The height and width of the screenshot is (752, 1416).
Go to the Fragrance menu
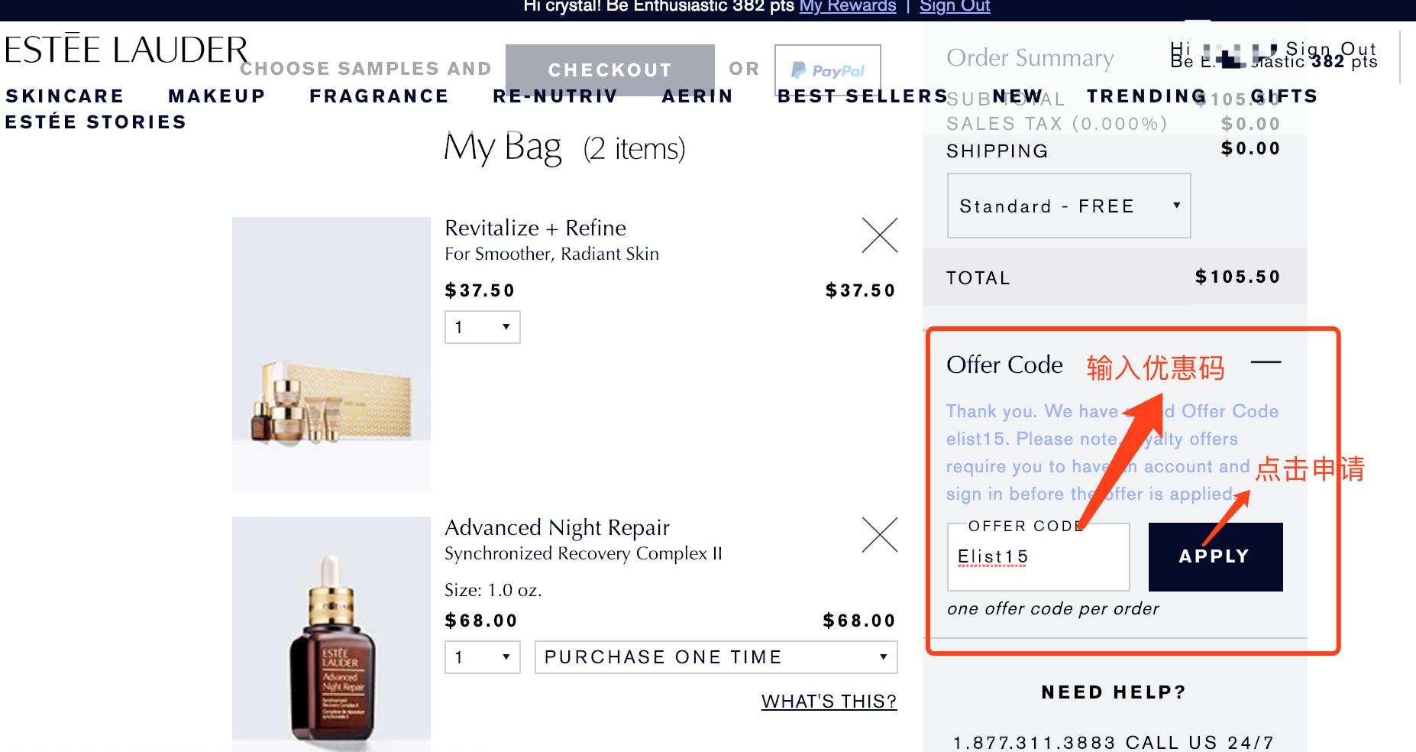(379, 96)
